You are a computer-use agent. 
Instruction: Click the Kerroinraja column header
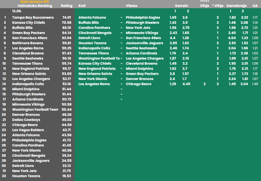[236, 6]
